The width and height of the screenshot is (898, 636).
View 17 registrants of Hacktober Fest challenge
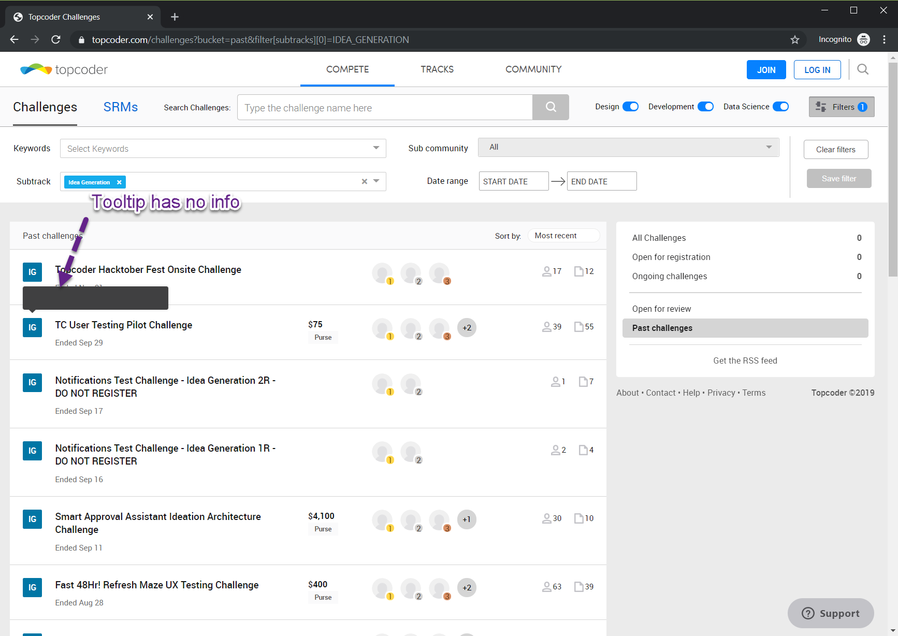(552, 271)
